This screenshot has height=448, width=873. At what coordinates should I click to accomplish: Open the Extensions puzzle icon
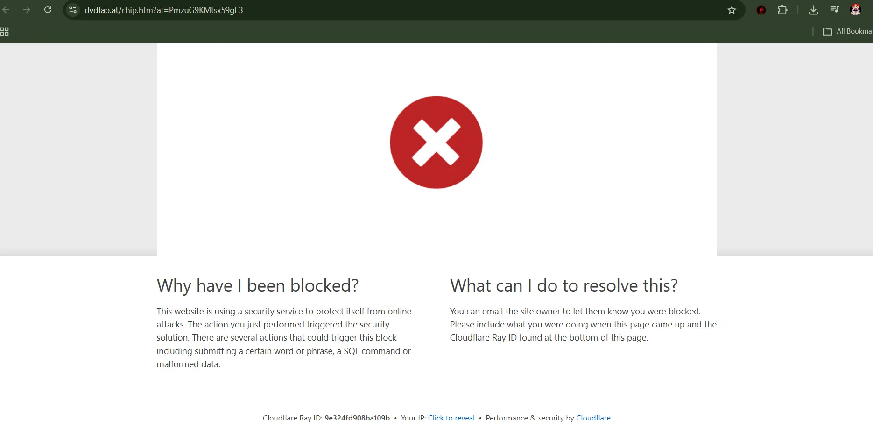(x=782, y=10)
